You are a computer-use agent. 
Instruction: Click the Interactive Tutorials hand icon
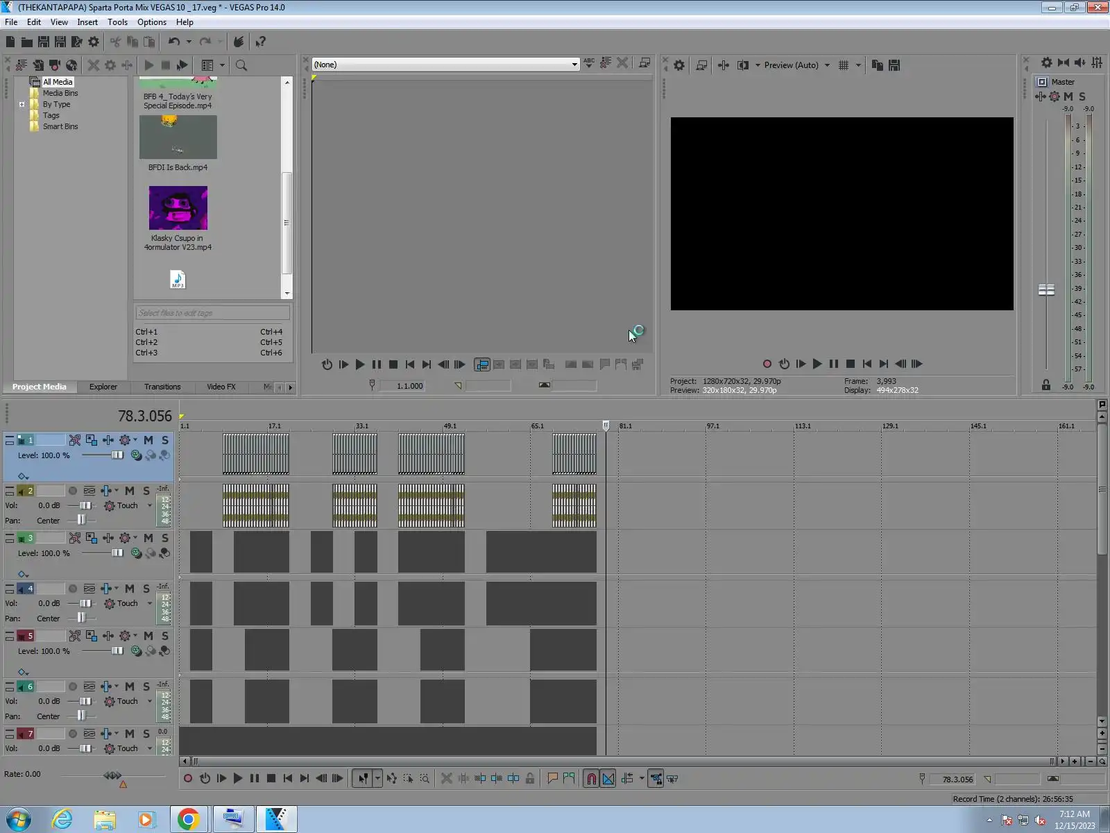click(238, 42)
